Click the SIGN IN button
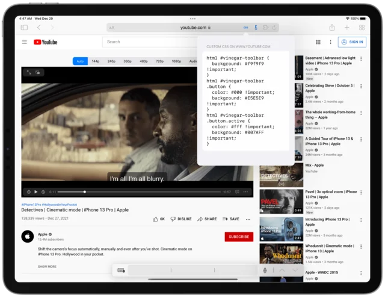 pyautogui.click(x=352, y=42)
